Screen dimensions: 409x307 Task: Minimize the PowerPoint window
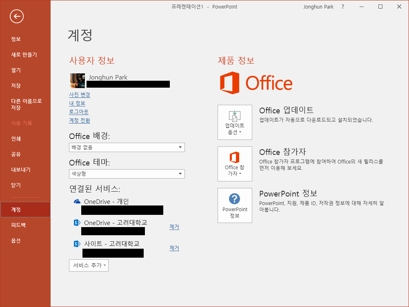point(362,7)
